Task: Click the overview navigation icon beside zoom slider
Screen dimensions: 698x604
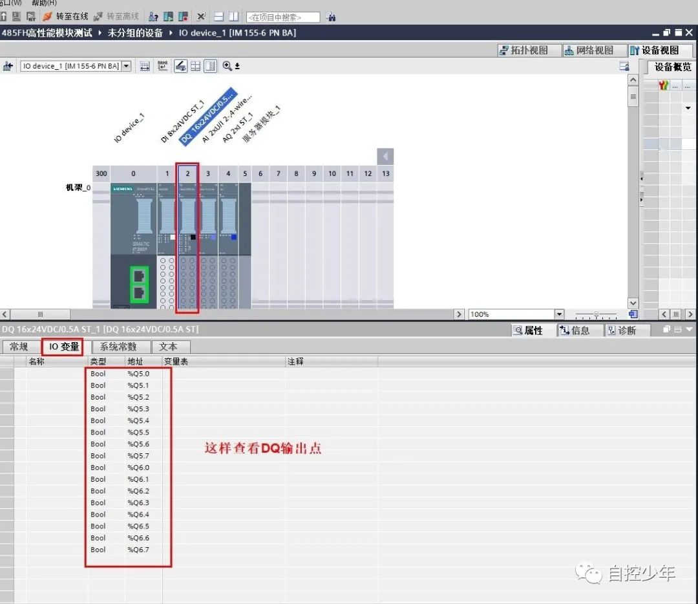Action: 633,314
